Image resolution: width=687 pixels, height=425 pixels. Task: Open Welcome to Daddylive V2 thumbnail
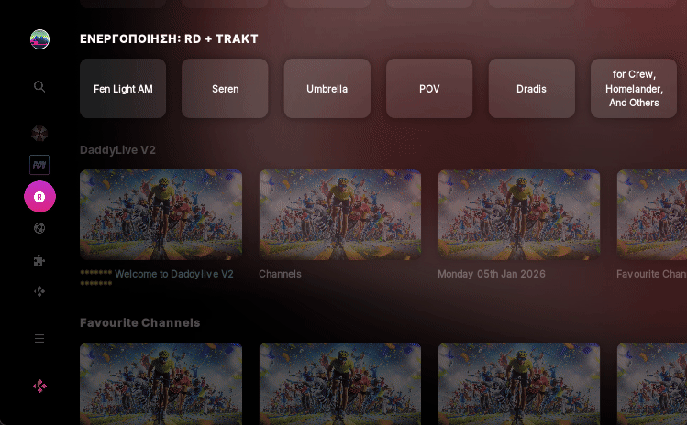click(x=161, y=215)
